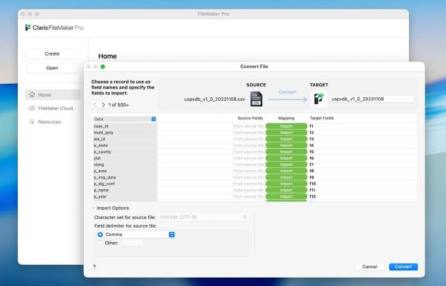
Task: Click the eia_id source data cell
Action: point(125,139)
